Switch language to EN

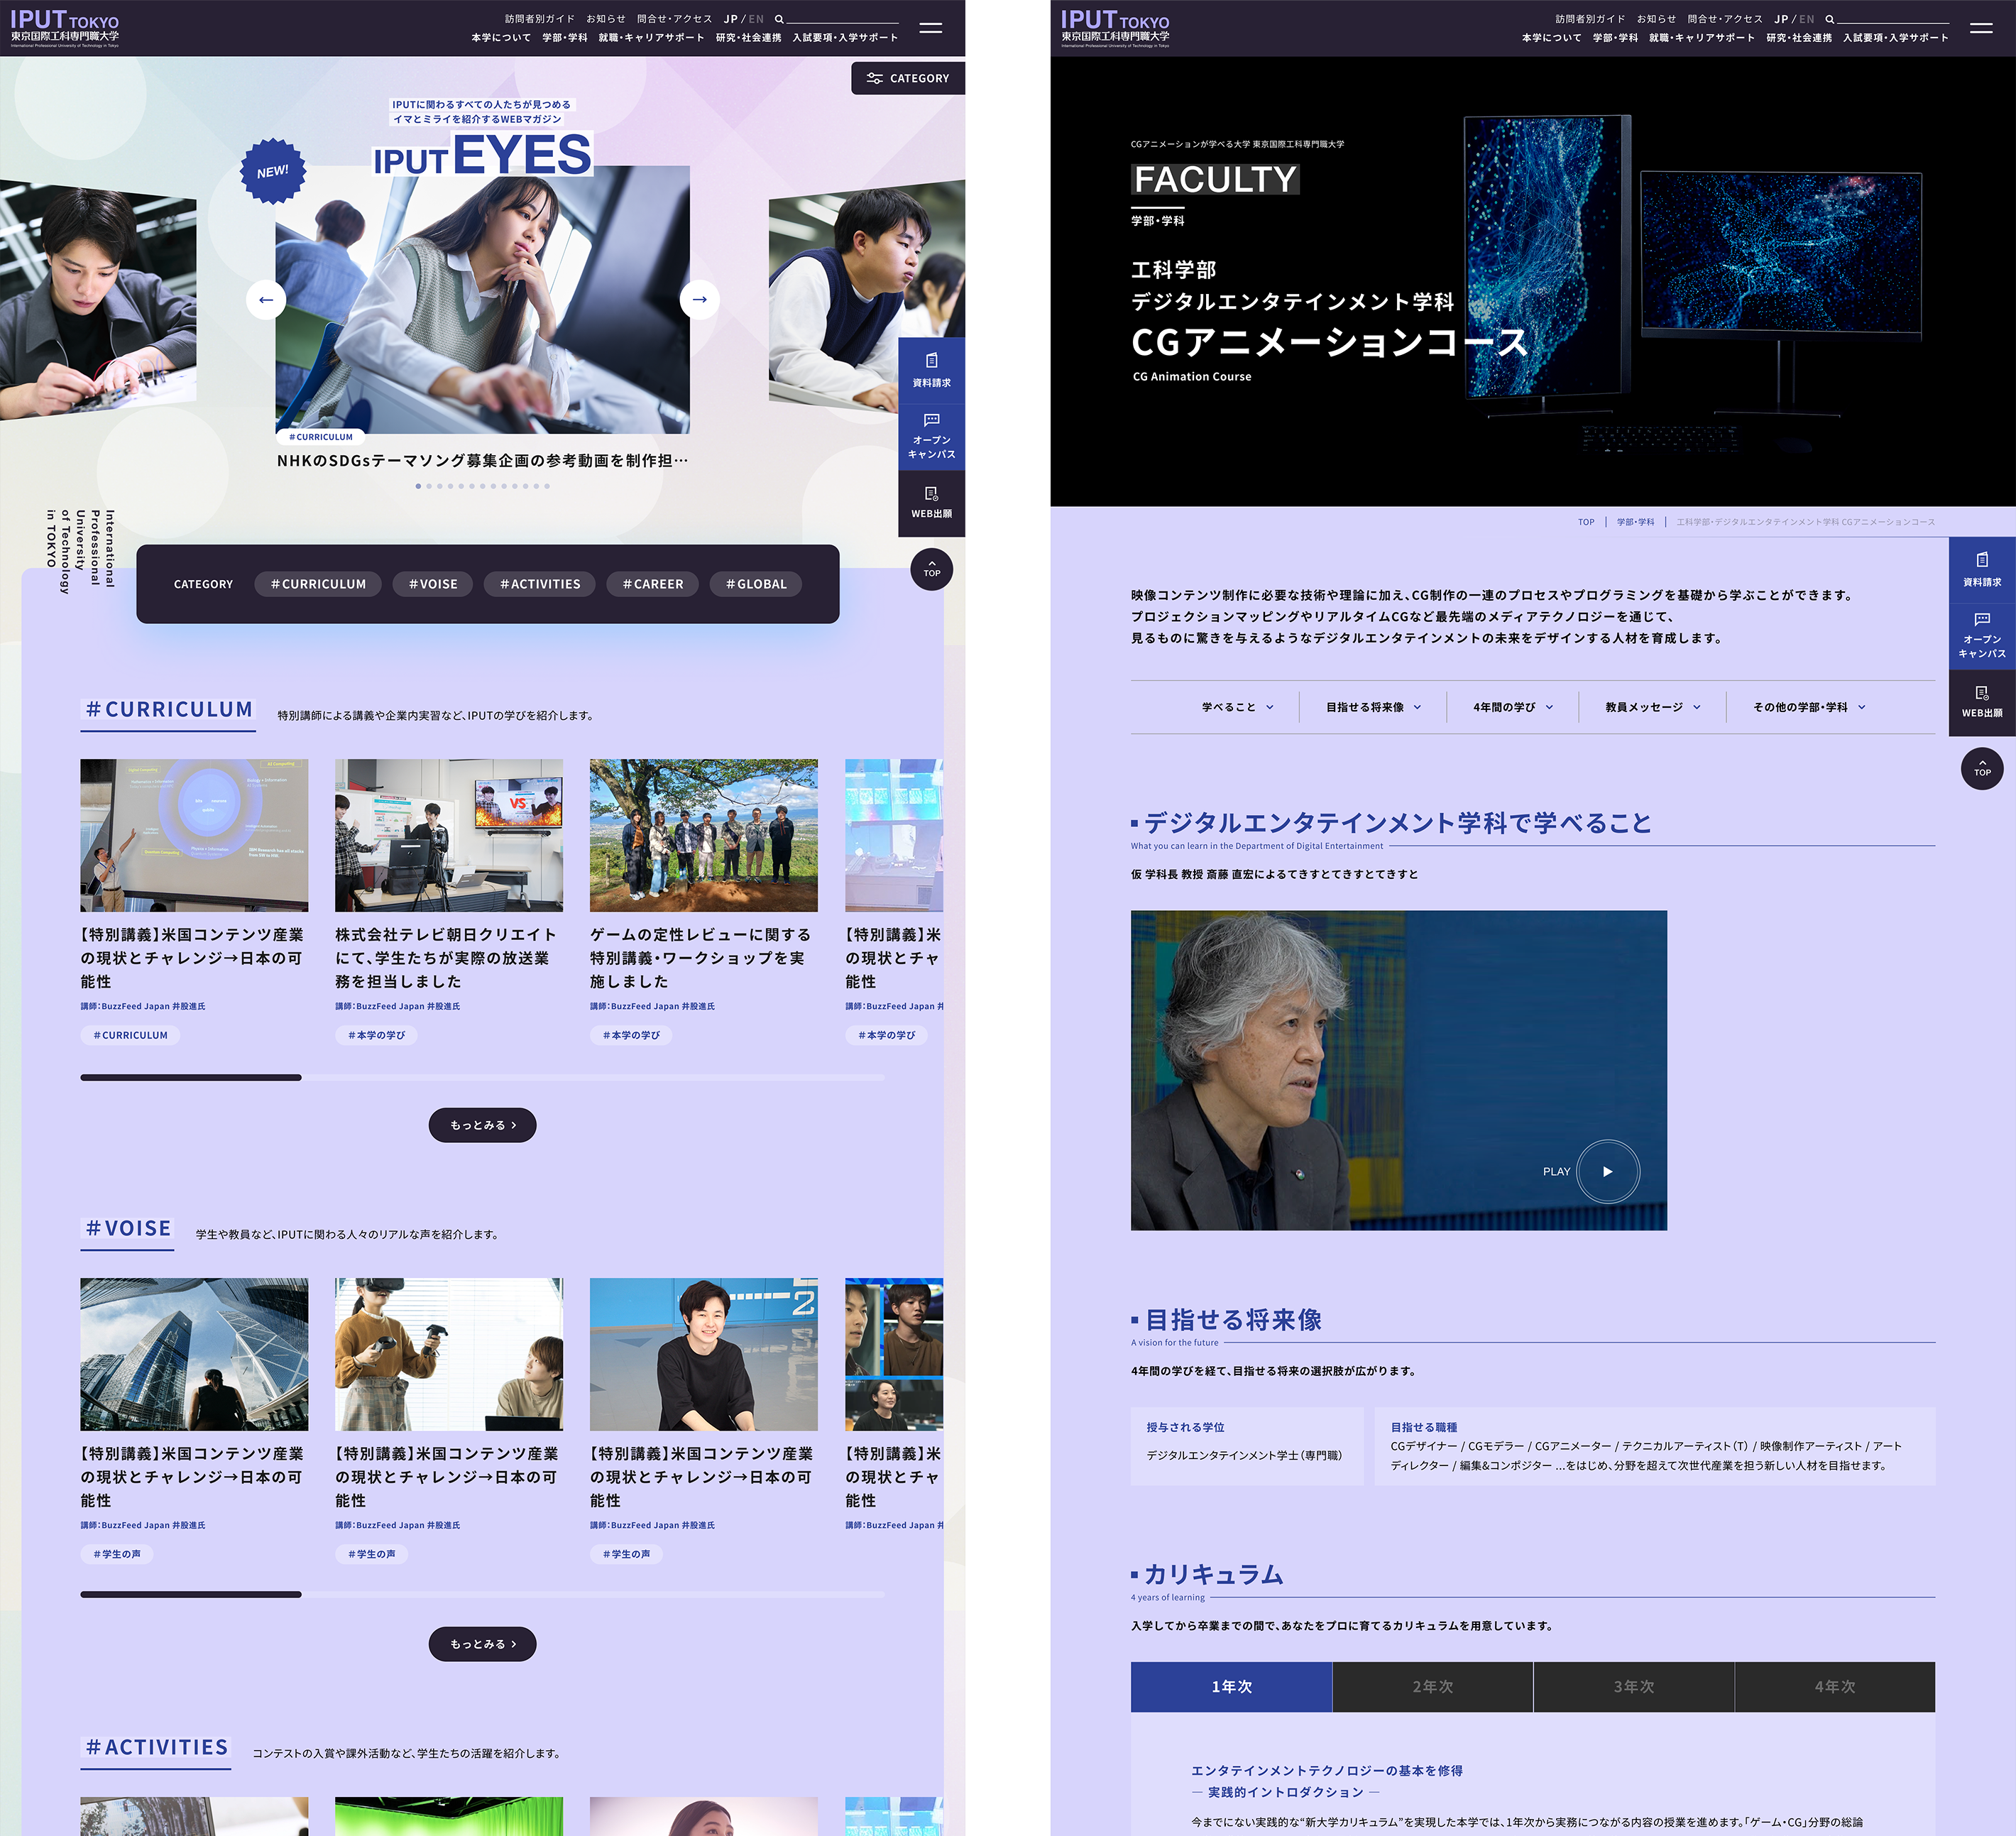click(x=756, y=18)
